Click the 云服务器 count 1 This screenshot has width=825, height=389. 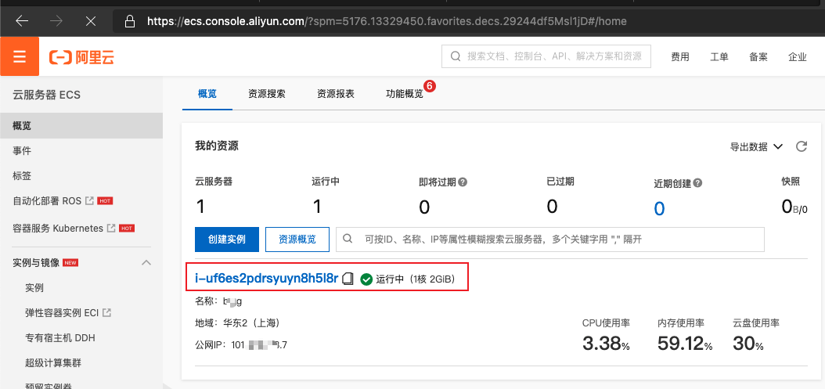[200, 207]
